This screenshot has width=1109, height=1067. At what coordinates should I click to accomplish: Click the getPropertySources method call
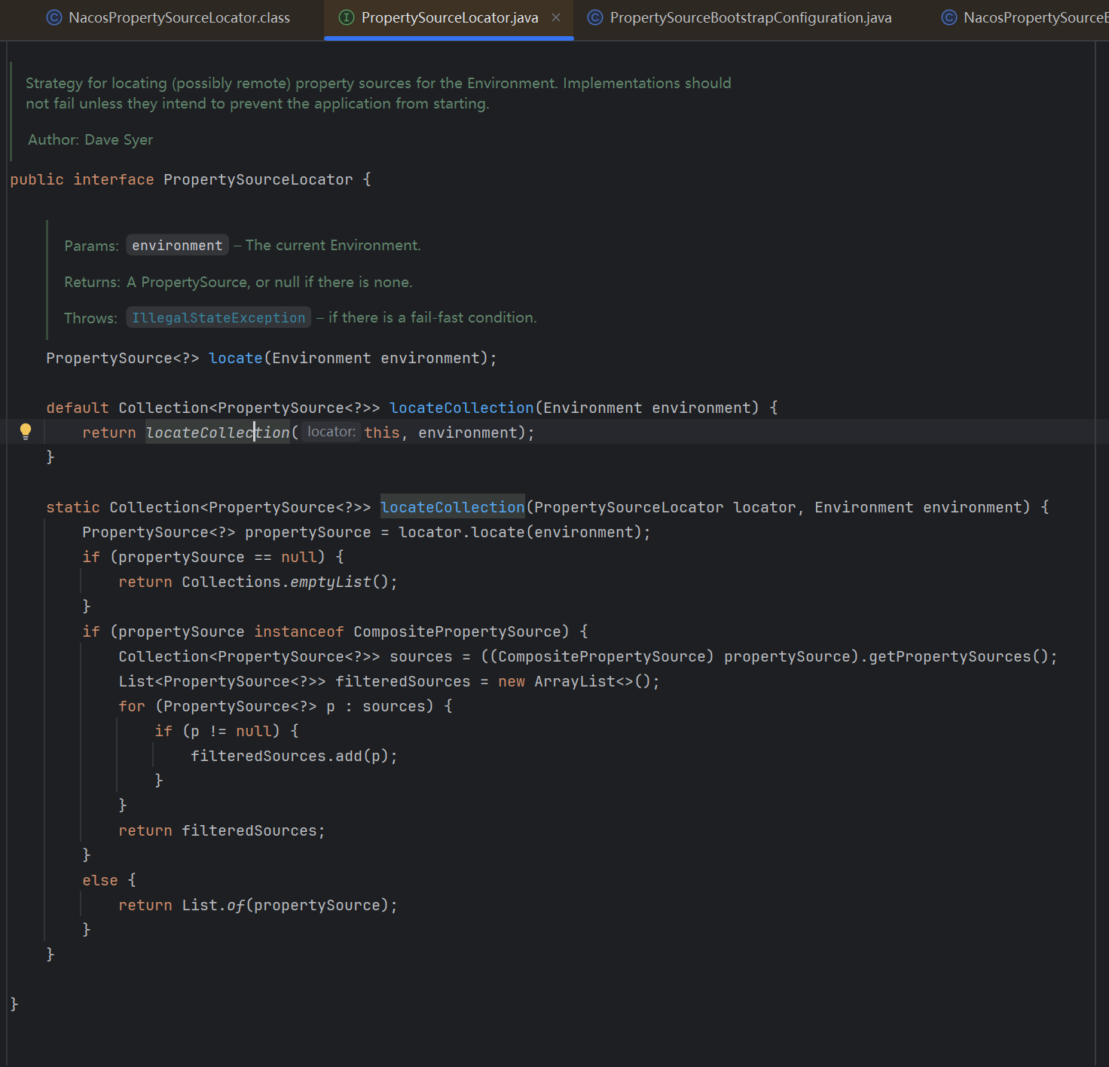click(x=949, y=656)
